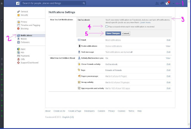
Task: Open Followers settings
Action: [x=25, y=42]
